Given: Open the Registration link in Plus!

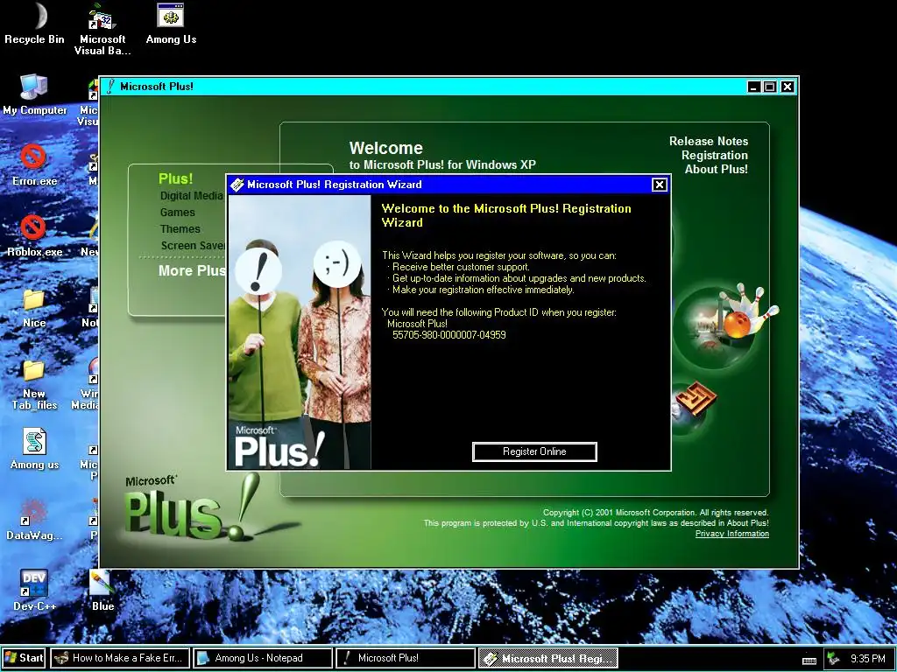Looking at the screenshot, I should (x=714, y=156).
